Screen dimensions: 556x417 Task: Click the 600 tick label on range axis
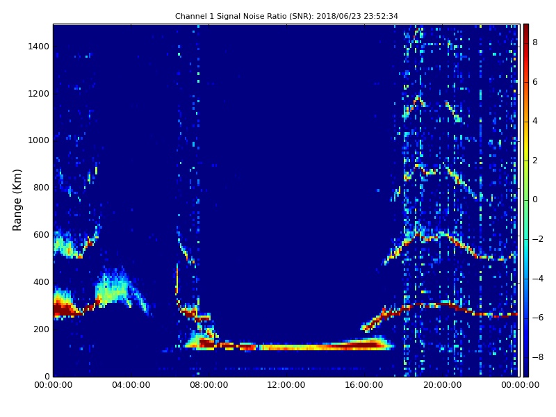(41, 235)
